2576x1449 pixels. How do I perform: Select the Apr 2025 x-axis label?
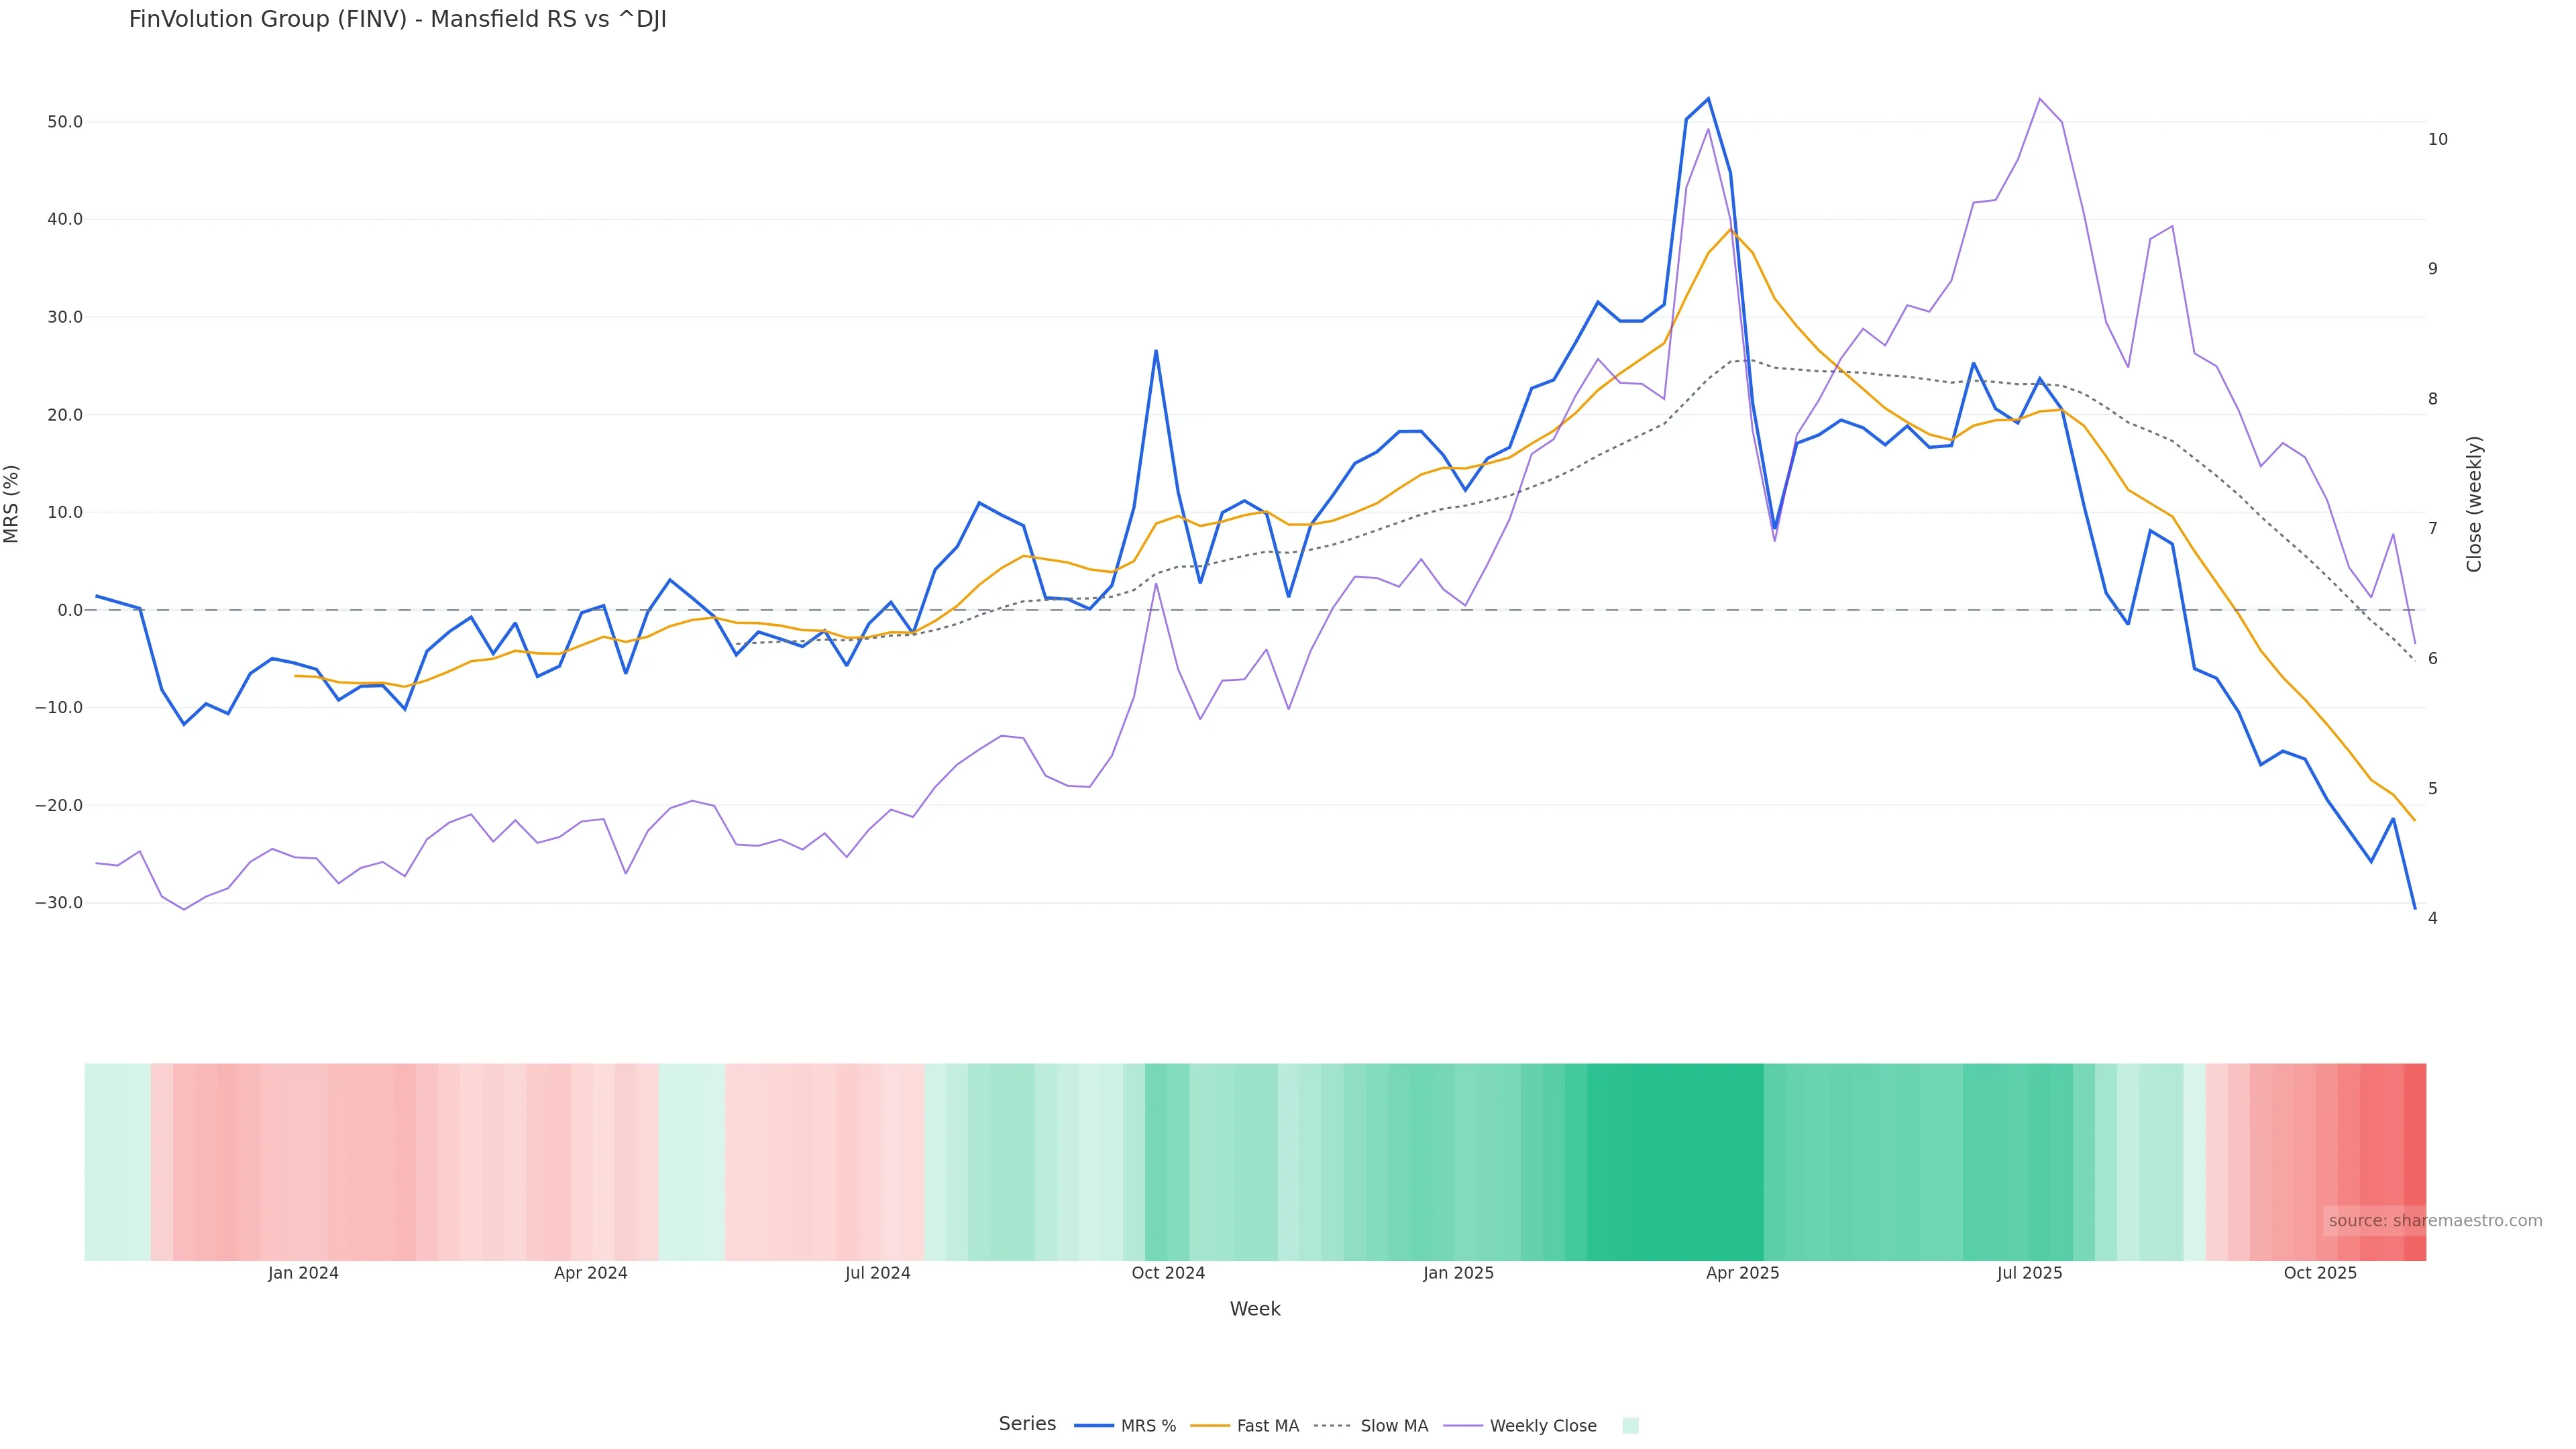click(x=1742, y=1274)
